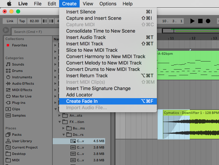
Task: Expand the An...ots folder
Action: (x=59, y=116)
